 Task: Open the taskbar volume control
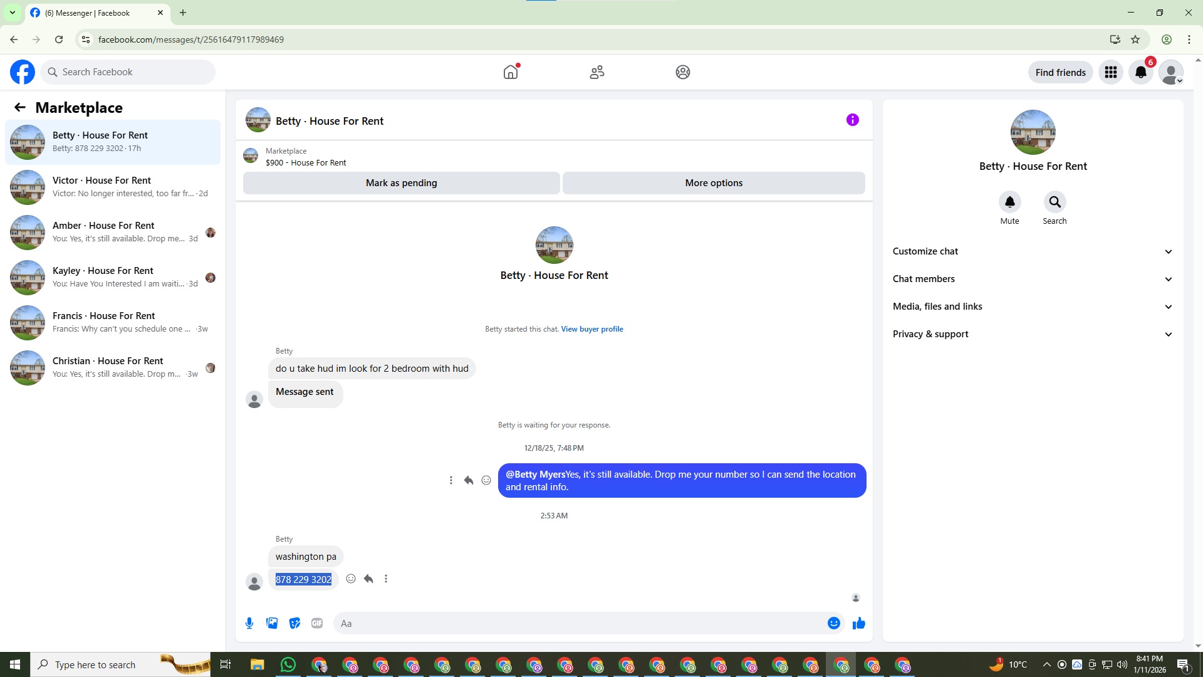tap(1122, 664)
